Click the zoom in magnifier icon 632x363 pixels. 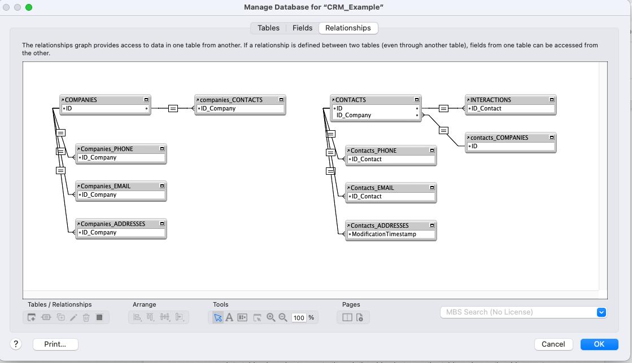click(x=271, y=317)
